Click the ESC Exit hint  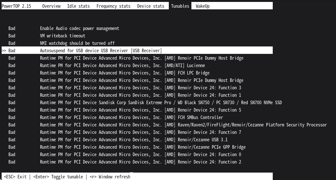[x=15, y=177]
